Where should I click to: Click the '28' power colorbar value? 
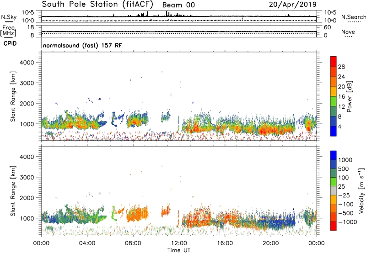click(x=341, y=67)
